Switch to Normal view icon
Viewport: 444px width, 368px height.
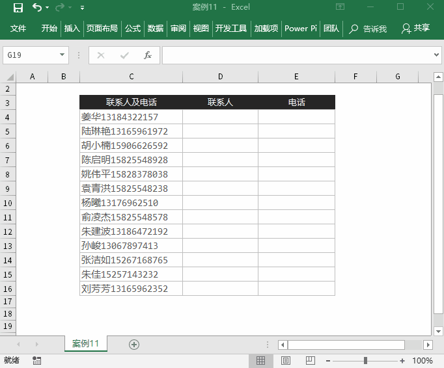(x=261, y=360)
